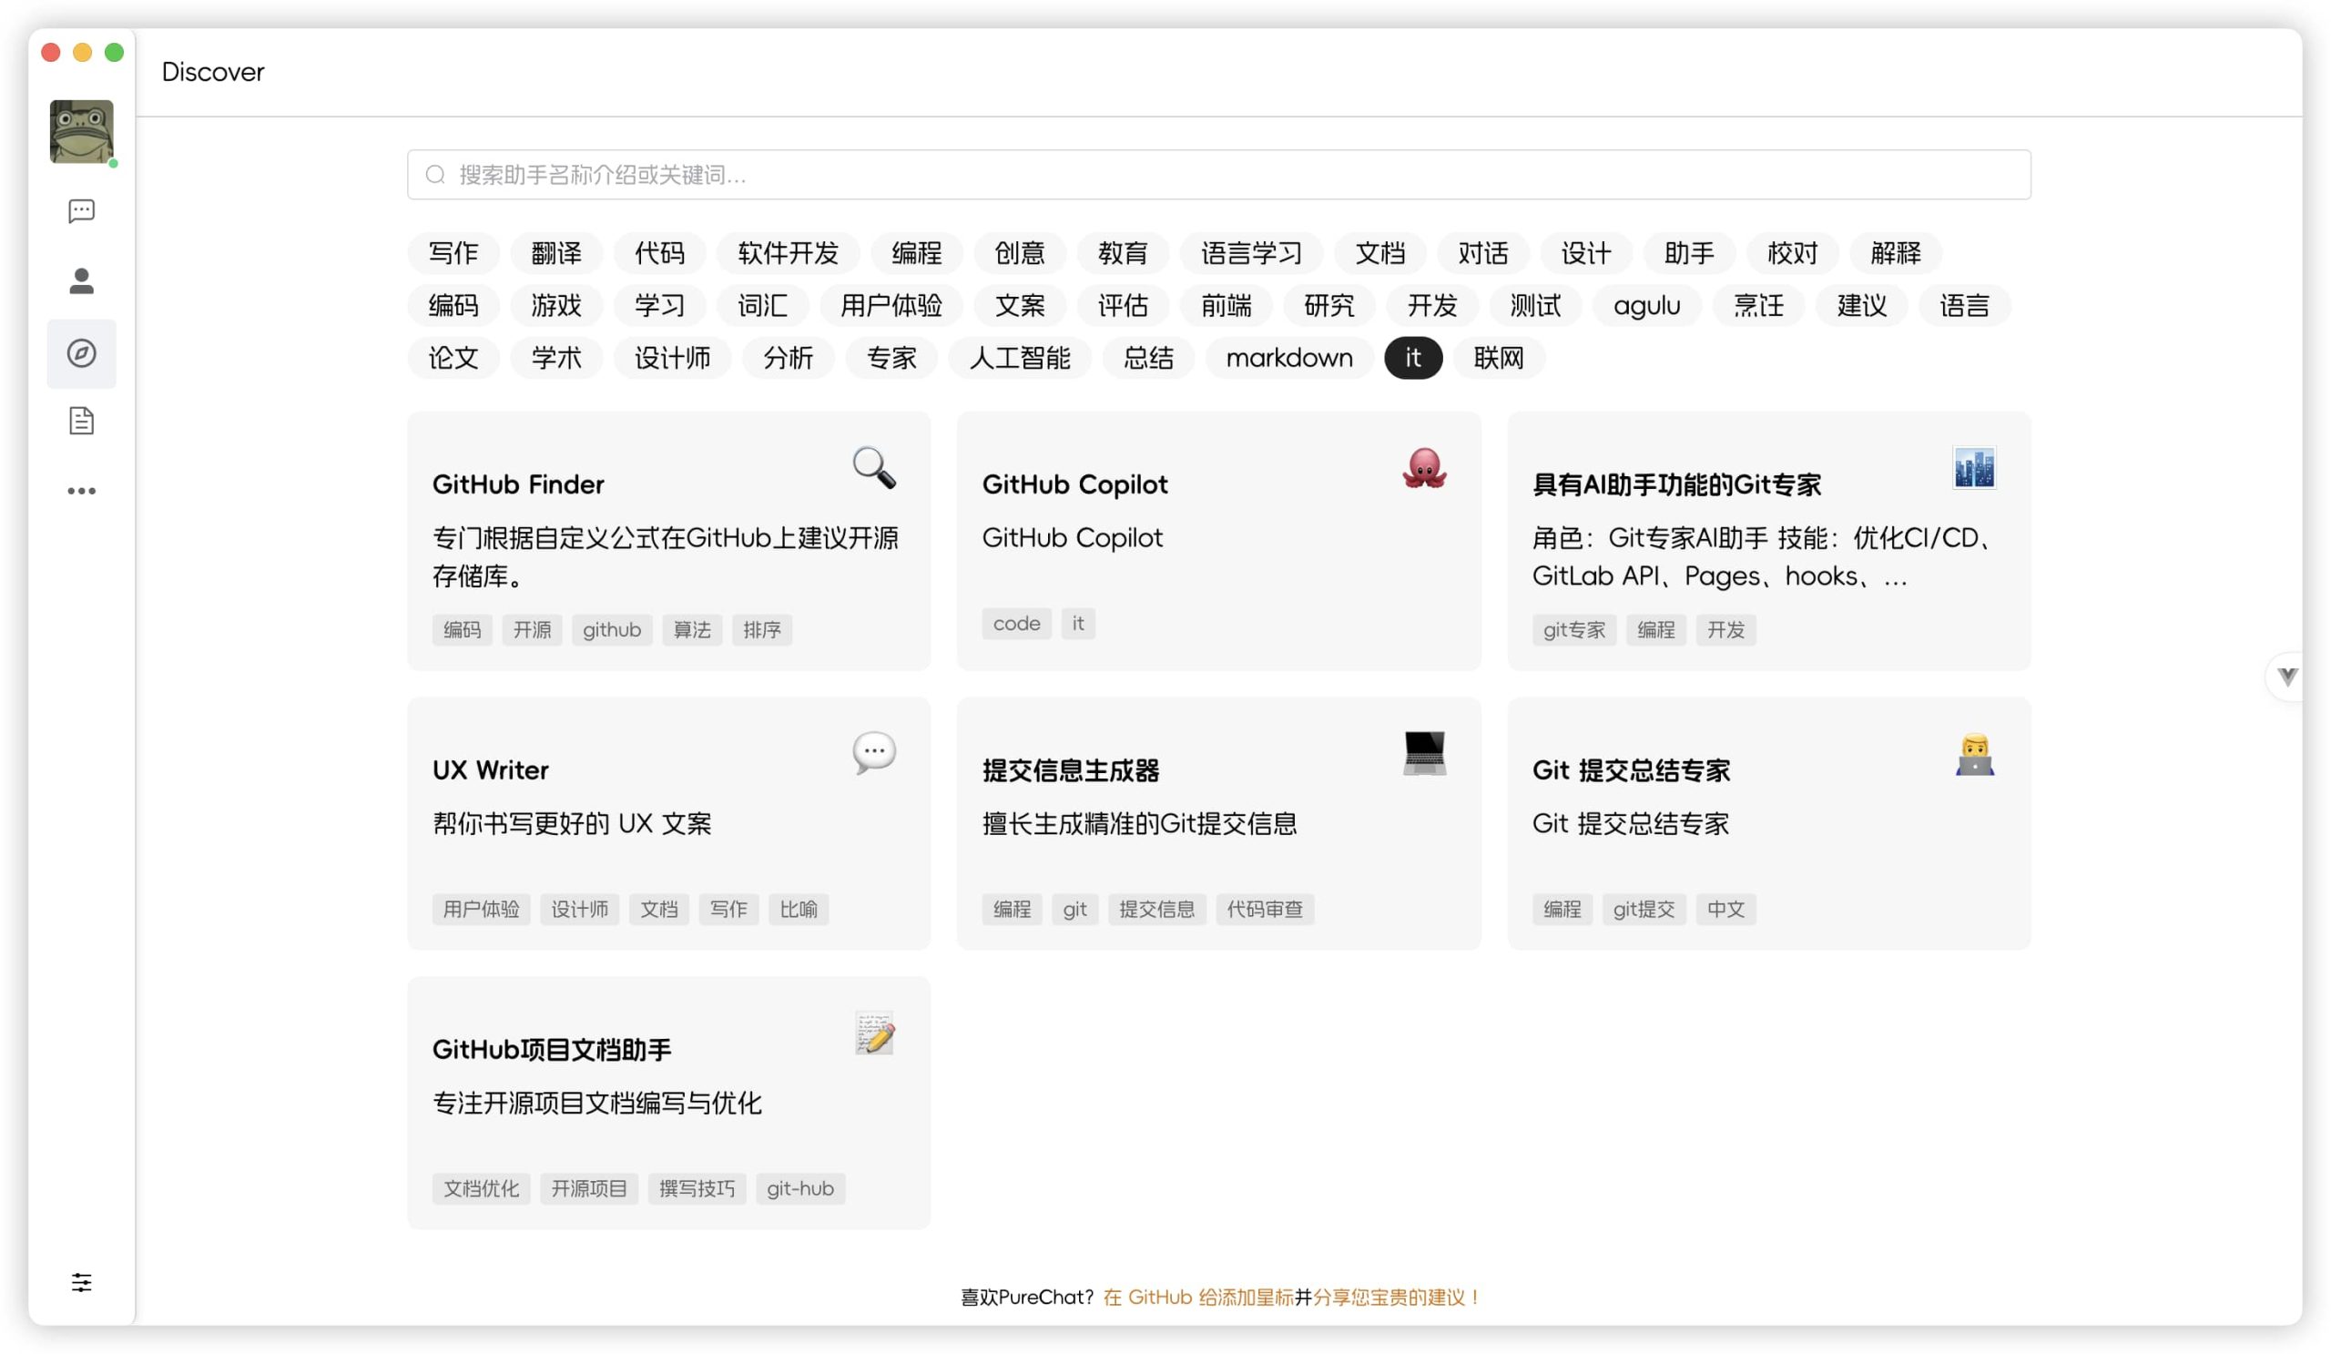
Task: Click the git专家 tag on the Git专家 card
Action: [1574, 630]
